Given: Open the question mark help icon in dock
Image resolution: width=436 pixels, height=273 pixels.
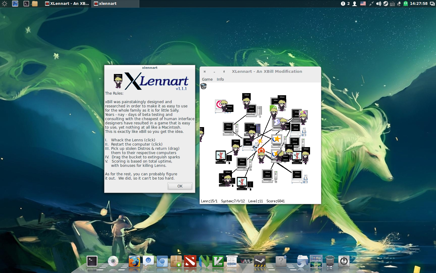Looking at the screenshot, I should pyautogui.click(x=281, y=261).
